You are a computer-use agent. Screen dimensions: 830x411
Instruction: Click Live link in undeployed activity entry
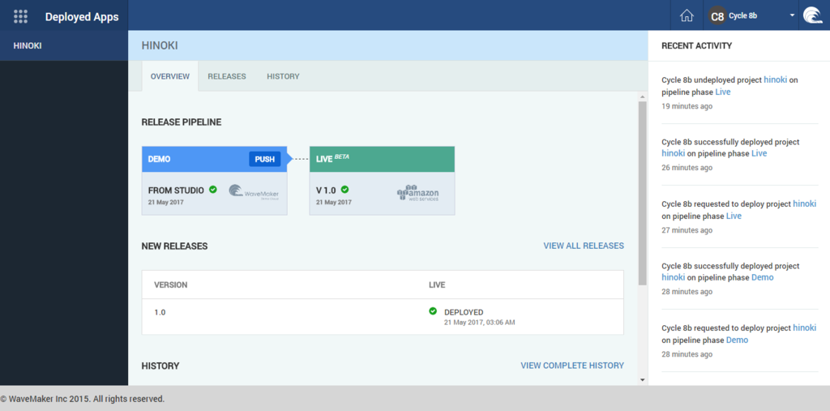click(x=722, y=92)
